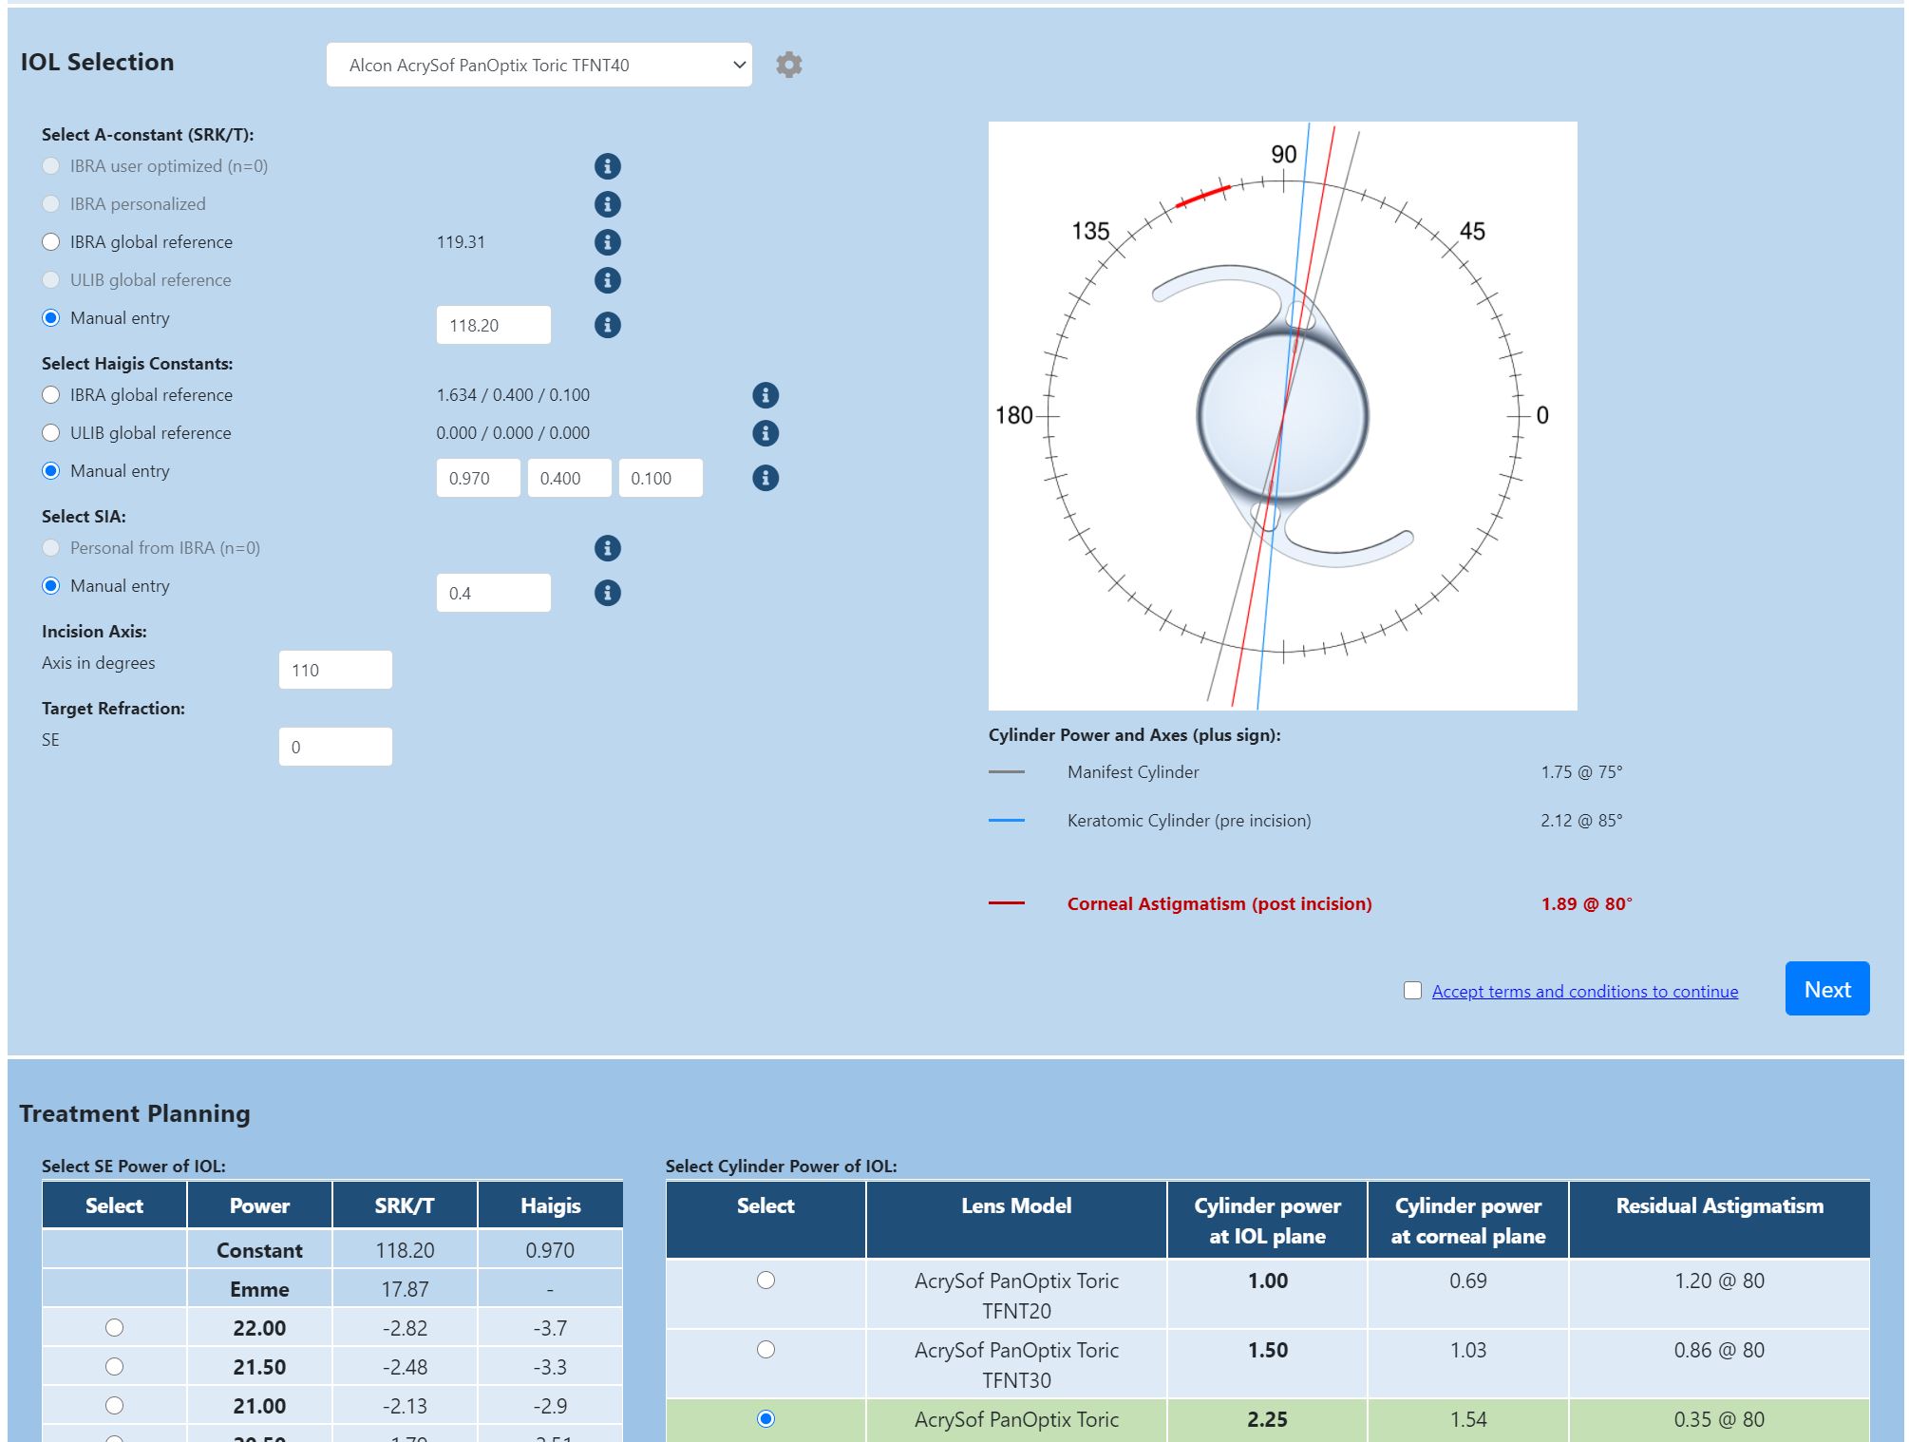Check Accept terms and conditions checkbox

coord(1412,991)
